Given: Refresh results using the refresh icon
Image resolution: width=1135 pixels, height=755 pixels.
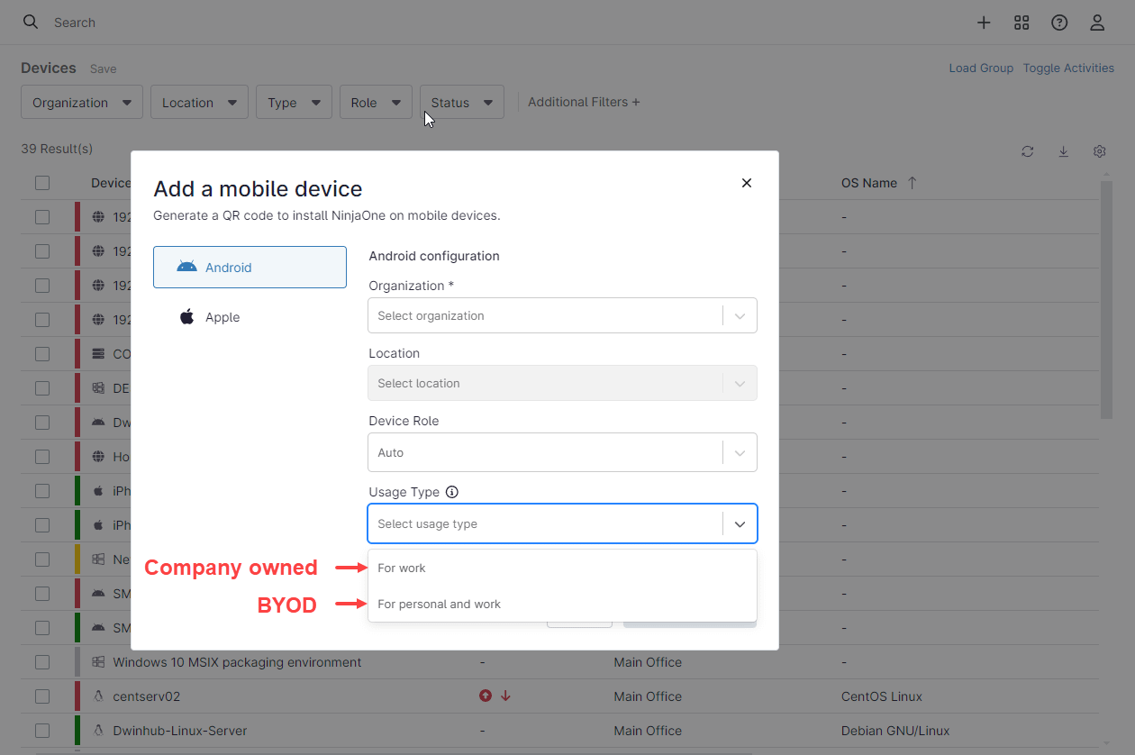Looking at the screenshot, I should click(x=1027, y=151).
